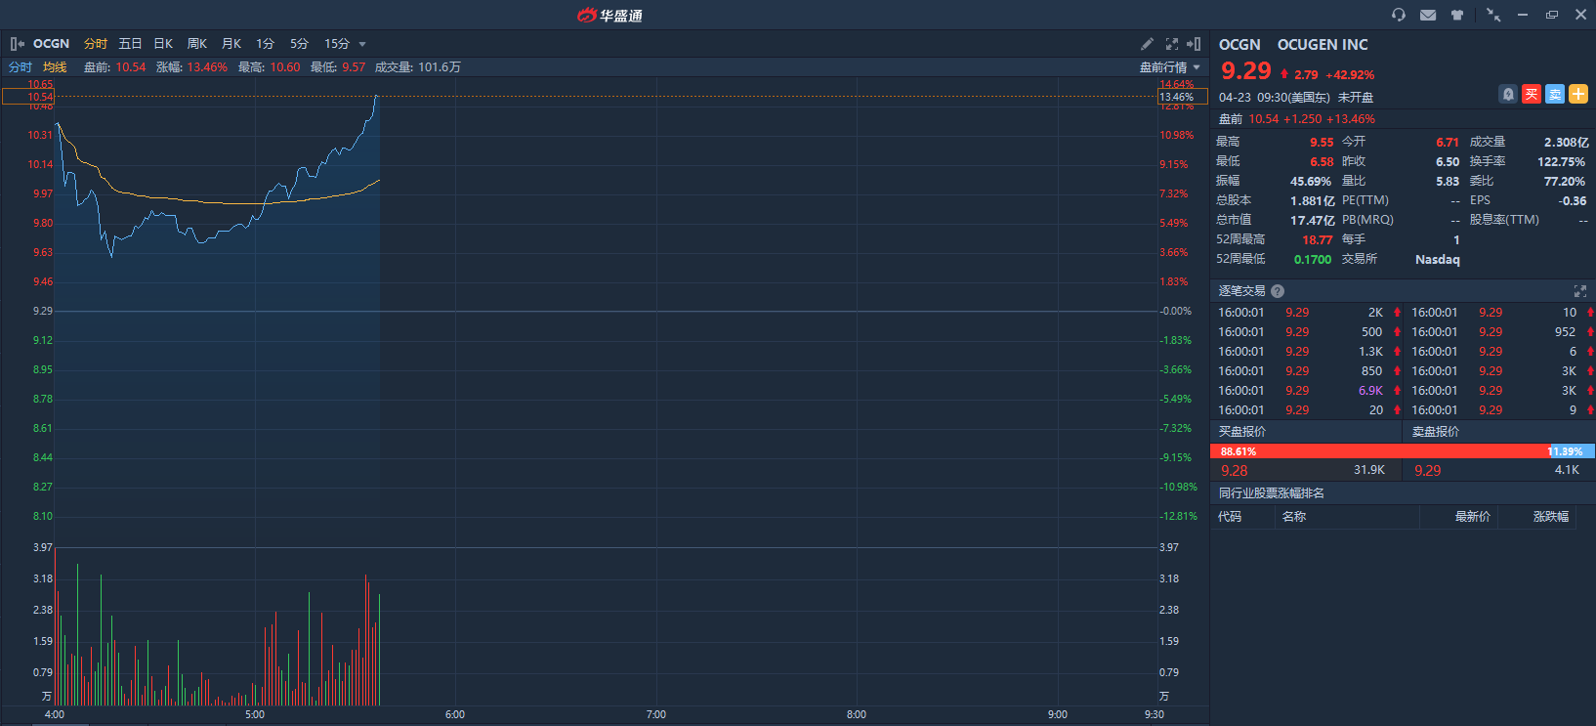Sort by 最新价 column header
Viewport: 1596px width, 726px height.
1473,517
